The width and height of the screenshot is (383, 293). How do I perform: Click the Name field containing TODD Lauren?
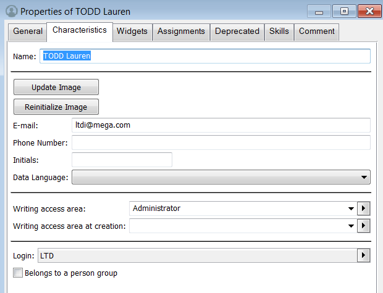pos(205,57)
